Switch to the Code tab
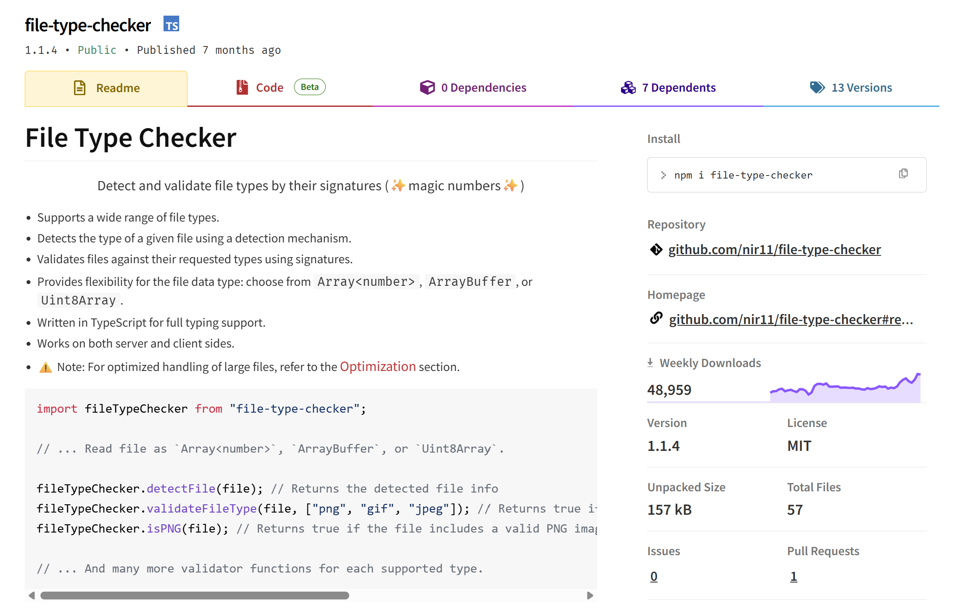Viewport: 975px width, 609px height. point(280,88)
